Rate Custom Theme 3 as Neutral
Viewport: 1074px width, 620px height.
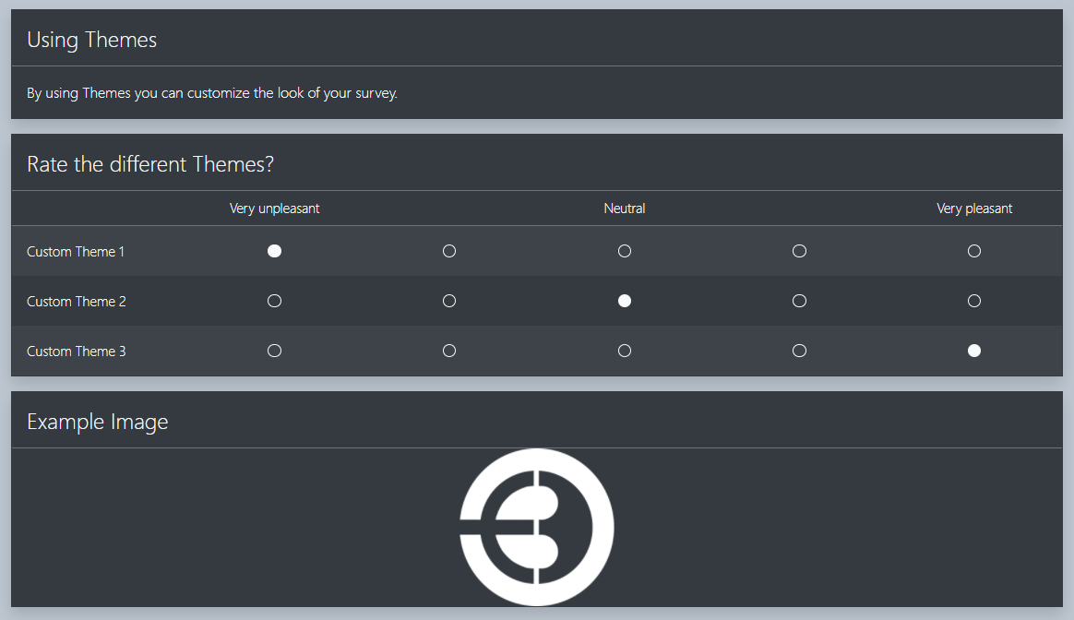[x=625, y=350]
